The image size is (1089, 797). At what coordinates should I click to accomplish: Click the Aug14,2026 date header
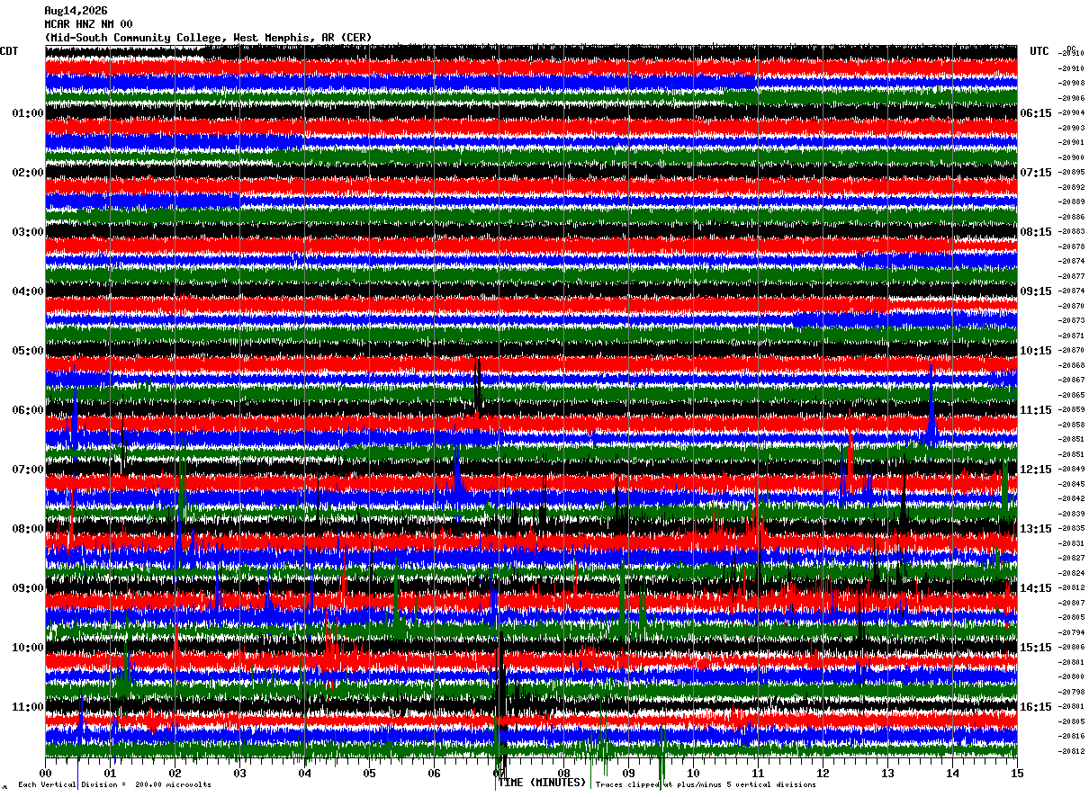[x=76, y=11]
